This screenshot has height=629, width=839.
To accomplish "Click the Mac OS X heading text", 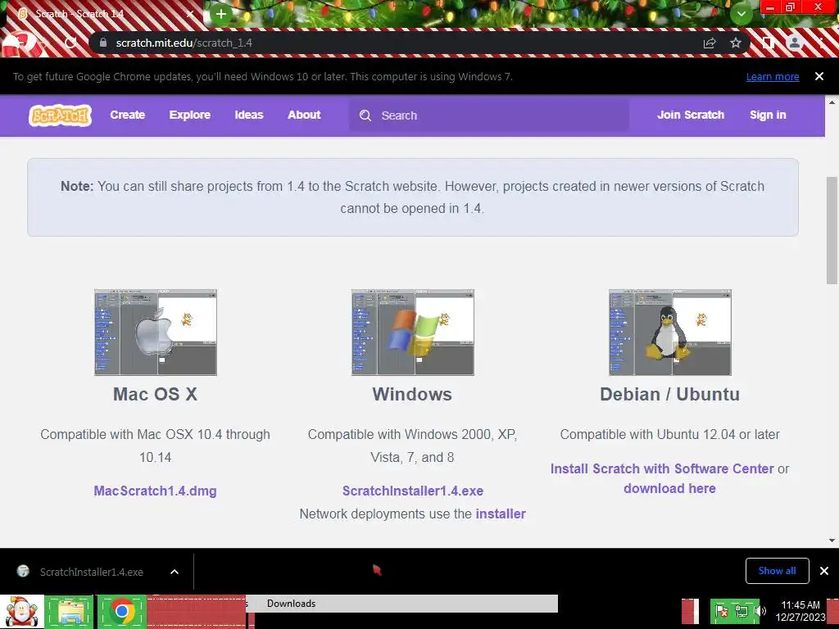I will pos(155,394).
